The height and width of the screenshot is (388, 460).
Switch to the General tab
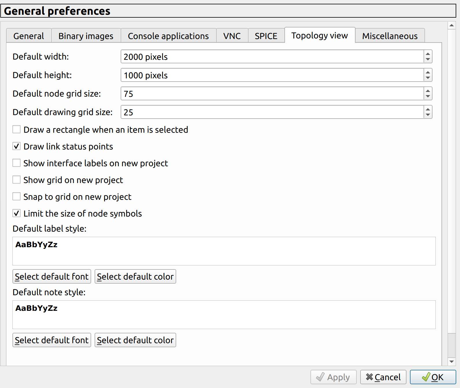click(28, 36)
